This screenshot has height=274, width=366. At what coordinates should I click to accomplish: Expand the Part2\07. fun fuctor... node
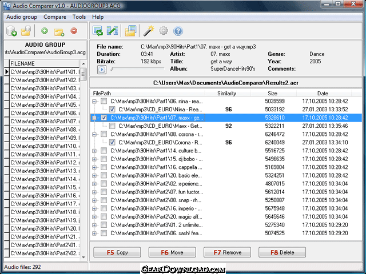point(94,192)
